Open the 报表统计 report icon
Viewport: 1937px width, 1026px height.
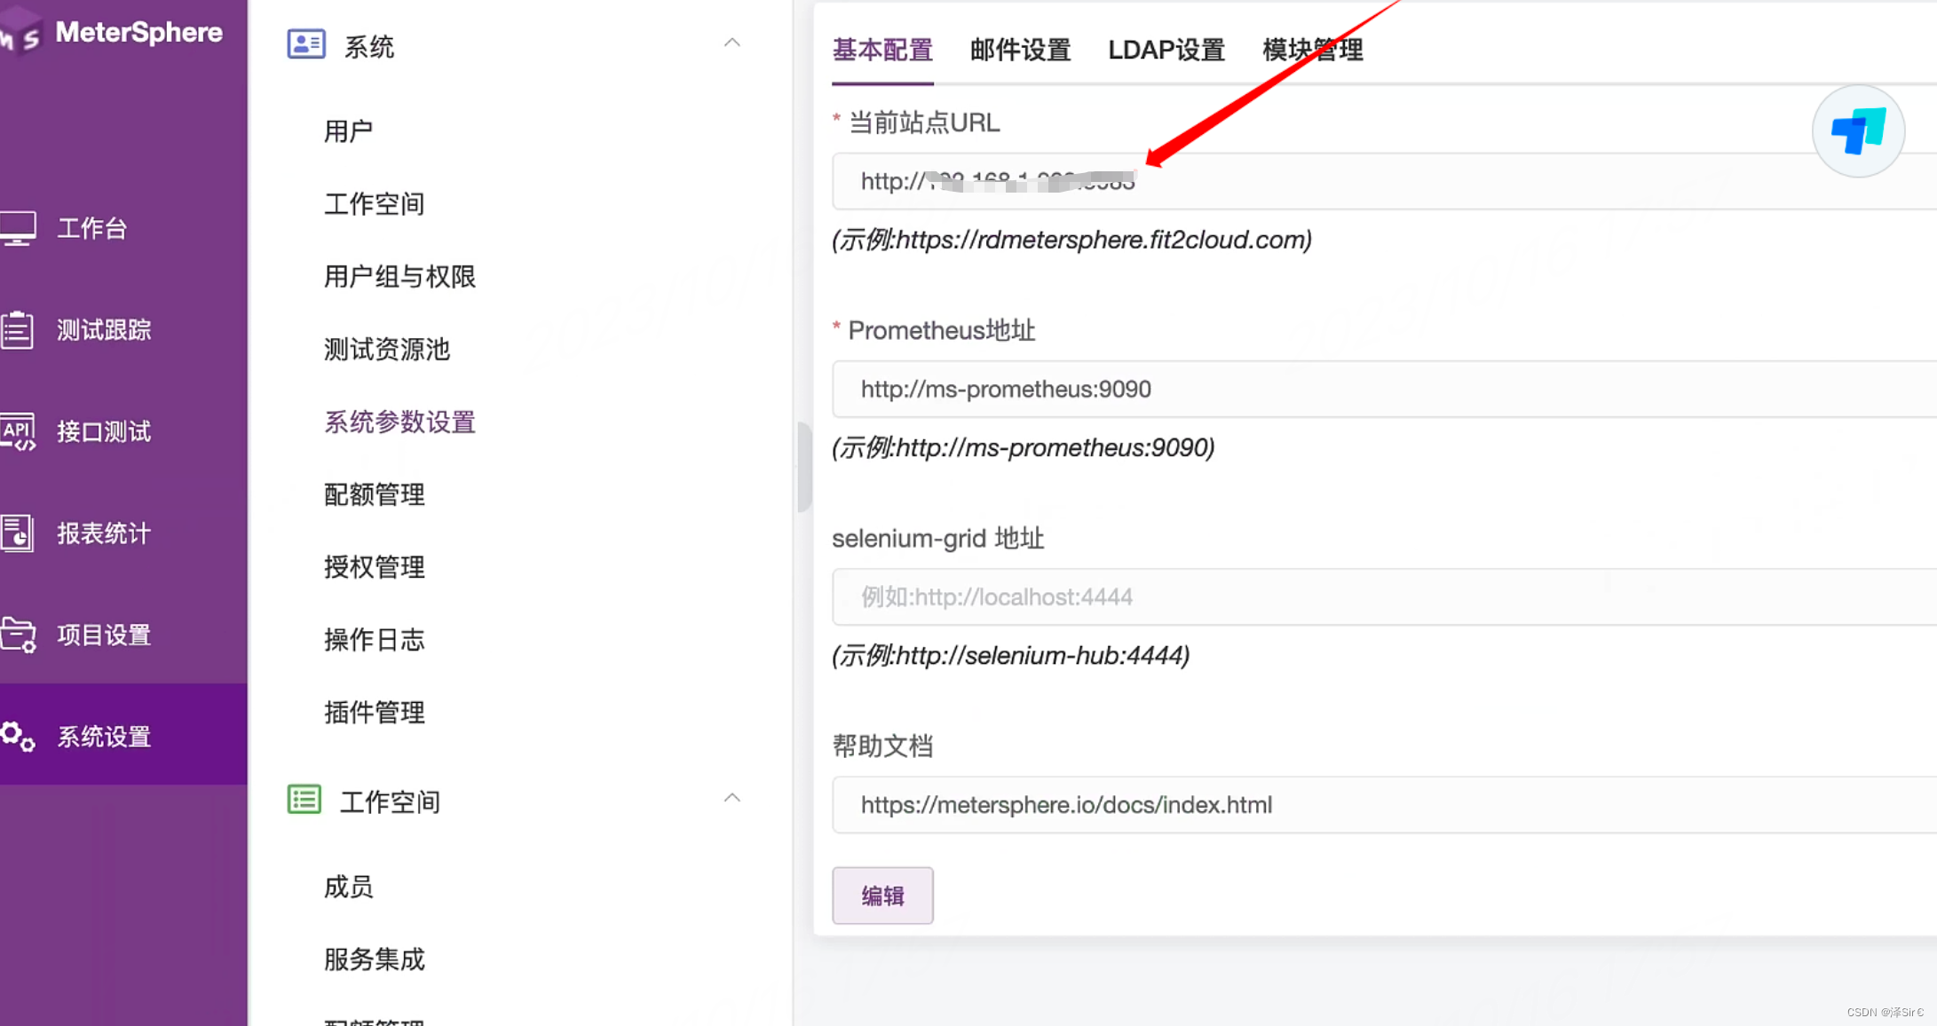point(18,533)
